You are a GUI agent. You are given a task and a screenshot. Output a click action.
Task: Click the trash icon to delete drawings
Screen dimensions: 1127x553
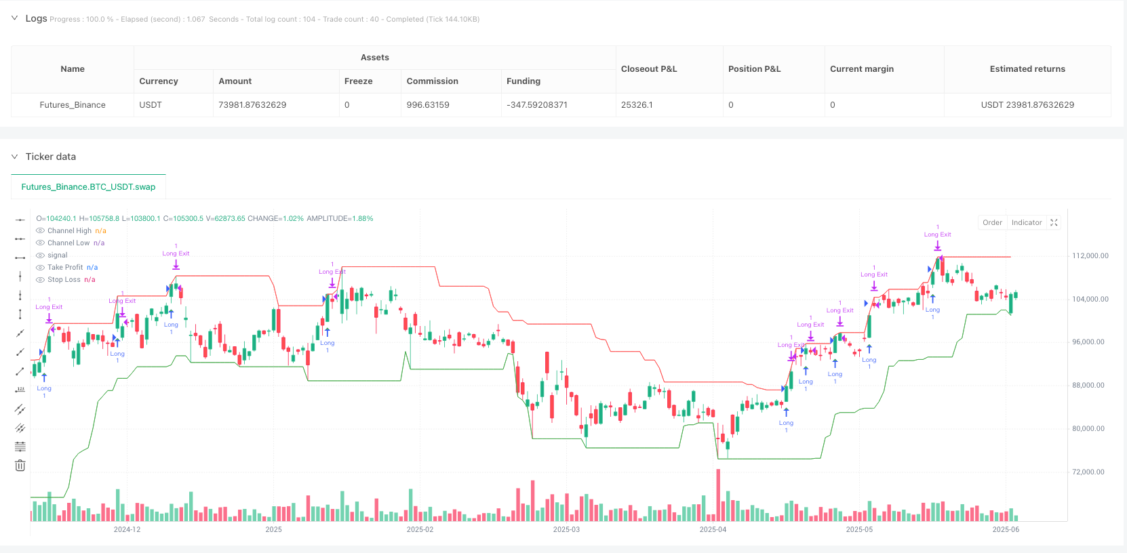pos(20,466)
